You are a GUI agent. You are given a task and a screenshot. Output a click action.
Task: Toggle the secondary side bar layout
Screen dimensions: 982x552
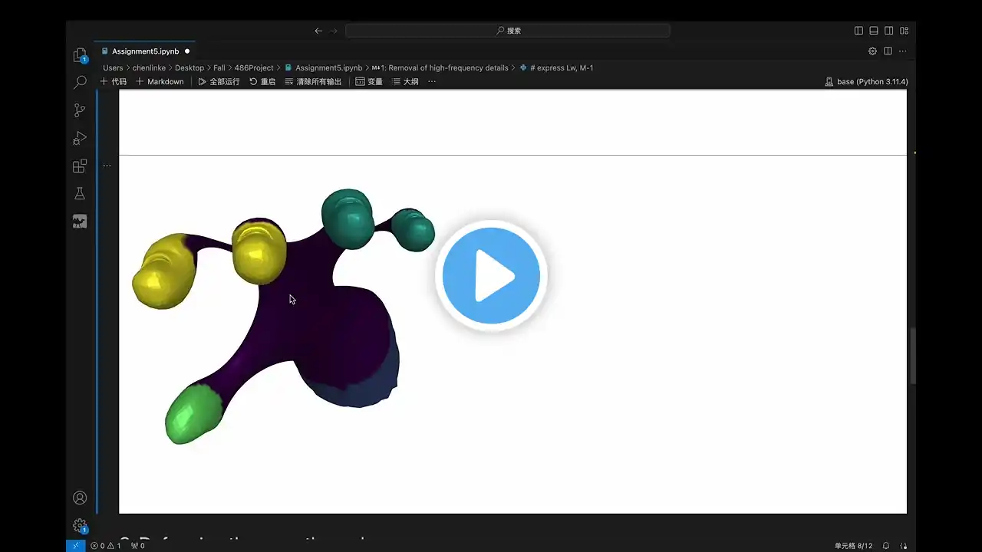889,31
